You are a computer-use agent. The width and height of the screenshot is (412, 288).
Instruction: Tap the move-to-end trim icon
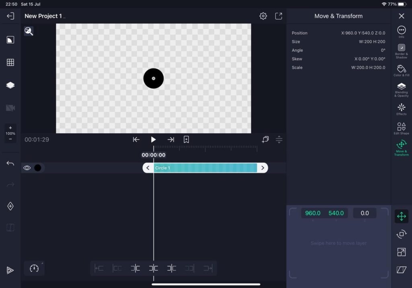pos(208,268)
